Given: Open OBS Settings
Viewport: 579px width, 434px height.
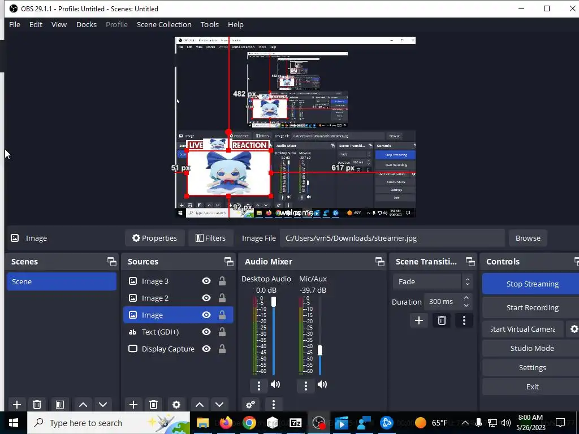Looking at the screenshot, I should (532, 367).
